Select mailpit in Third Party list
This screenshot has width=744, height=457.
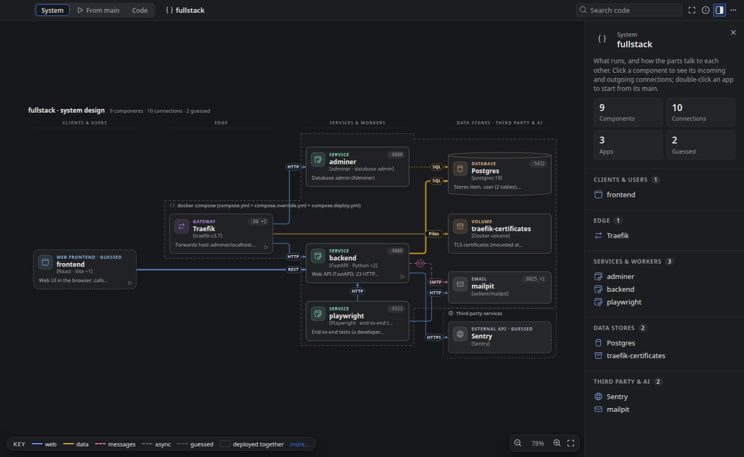[664, 409]
